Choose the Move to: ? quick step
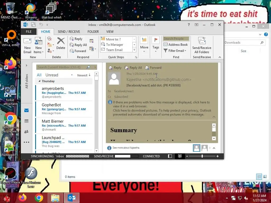This screenshot has width=271, height=203. [116, 39]
